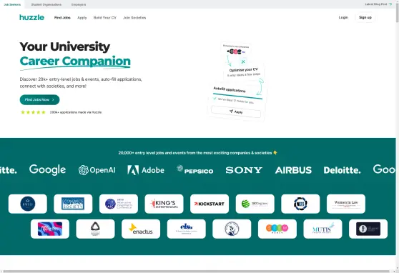Click the Sony logo
This screenshot has width=399, height=273.
[x=244, y=170]
